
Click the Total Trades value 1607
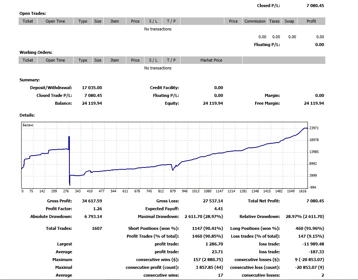[97, 228]
